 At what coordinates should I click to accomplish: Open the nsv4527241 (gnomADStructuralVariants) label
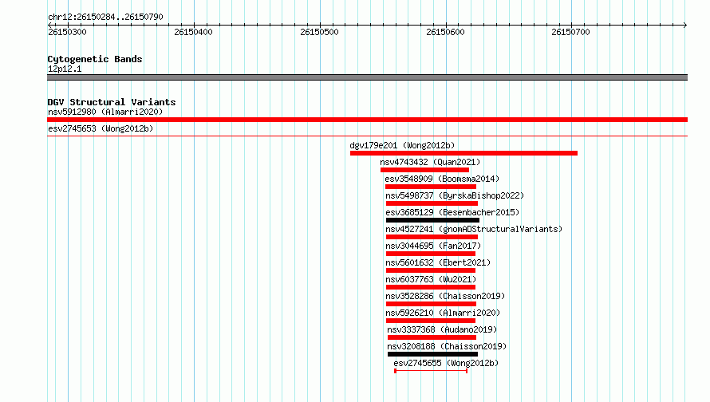(474, 229)
